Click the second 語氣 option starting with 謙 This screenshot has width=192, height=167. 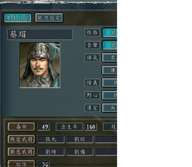(x=110, y=70)
